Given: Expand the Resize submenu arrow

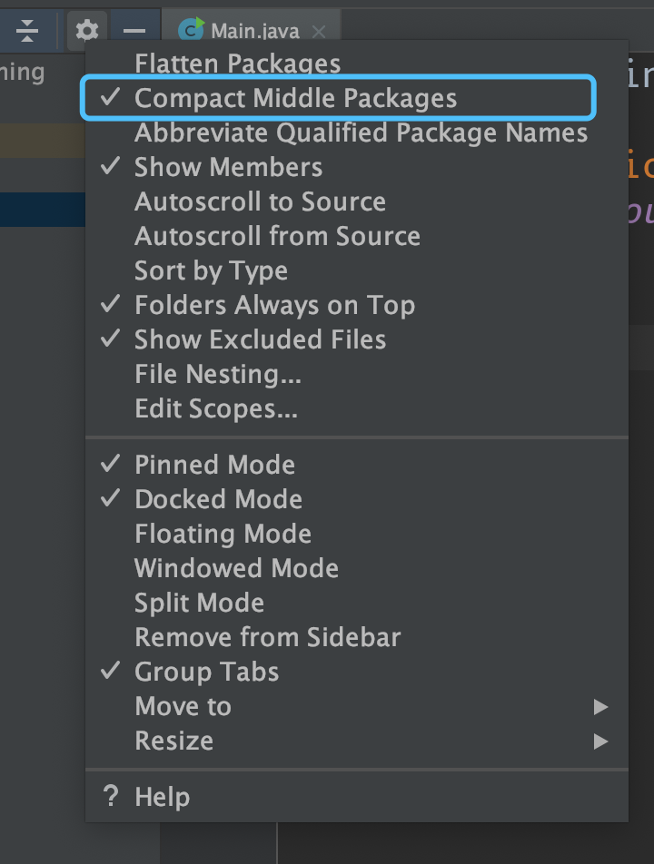Looking at the screenshot, I should click(600, 741).
